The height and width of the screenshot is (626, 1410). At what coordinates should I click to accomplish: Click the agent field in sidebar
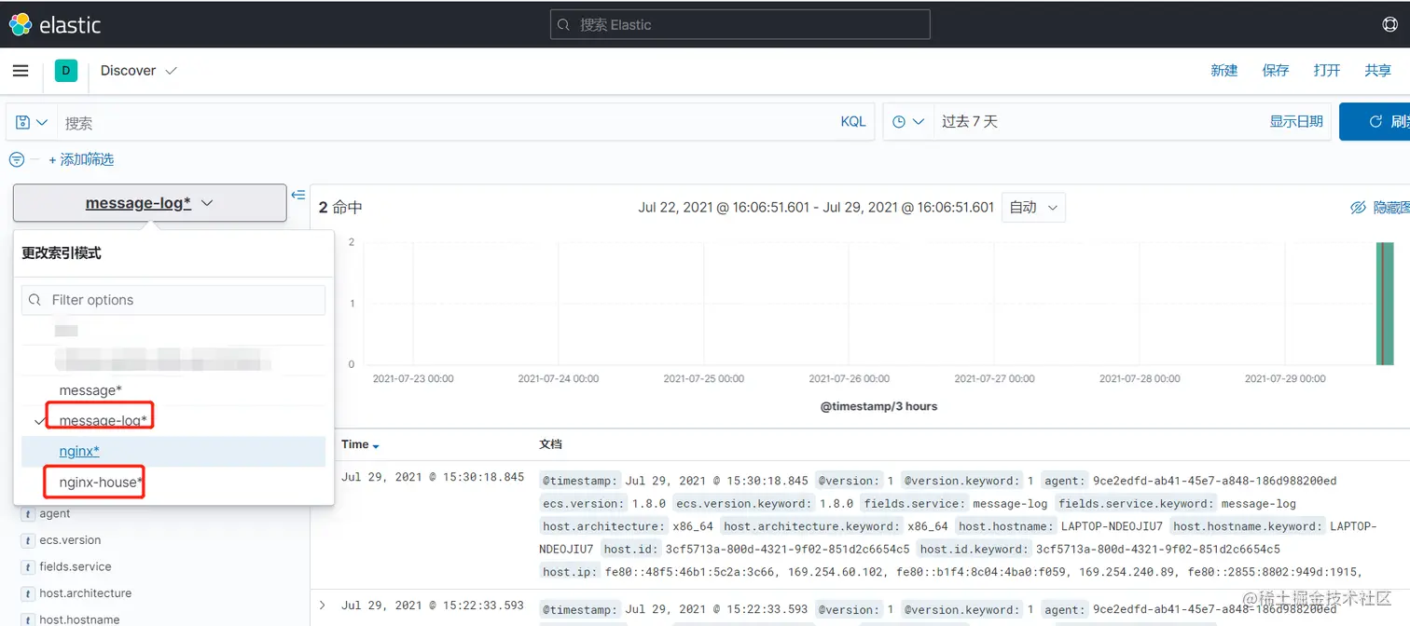pyautogui.click(x=54, y=513)
